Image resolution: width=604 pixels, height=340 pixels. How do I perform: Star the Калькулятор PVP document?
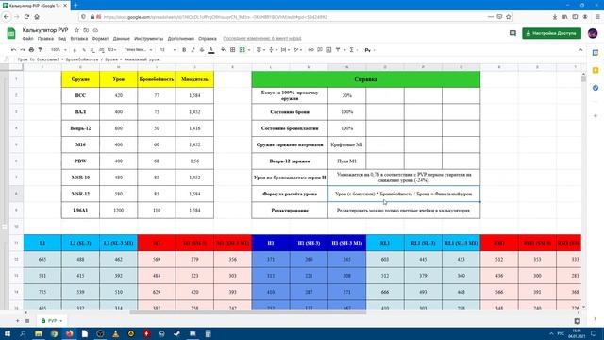pos(76,30)
